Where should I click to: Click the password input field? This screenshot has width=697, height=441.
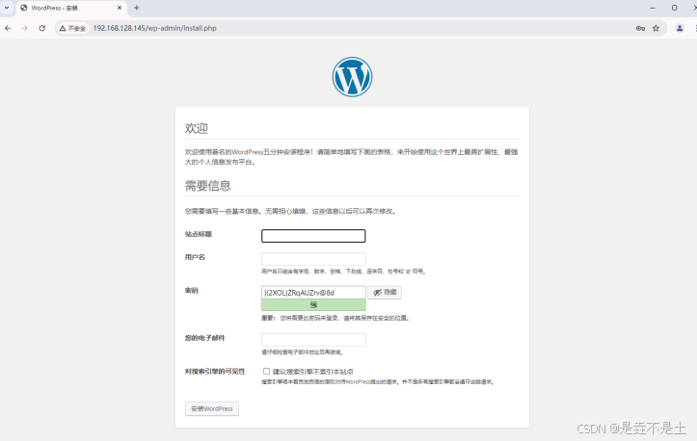tap(313, 292)
